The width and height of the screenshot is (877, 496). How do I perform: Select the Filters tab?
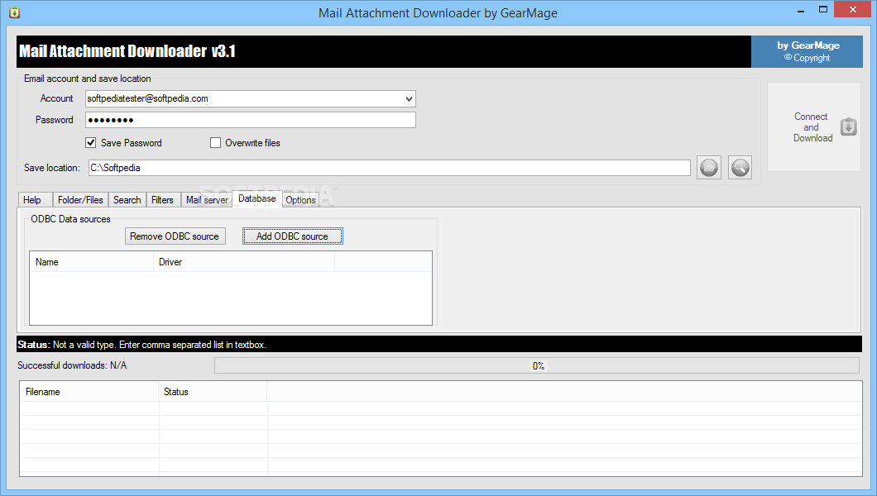[x=163, y=200]
